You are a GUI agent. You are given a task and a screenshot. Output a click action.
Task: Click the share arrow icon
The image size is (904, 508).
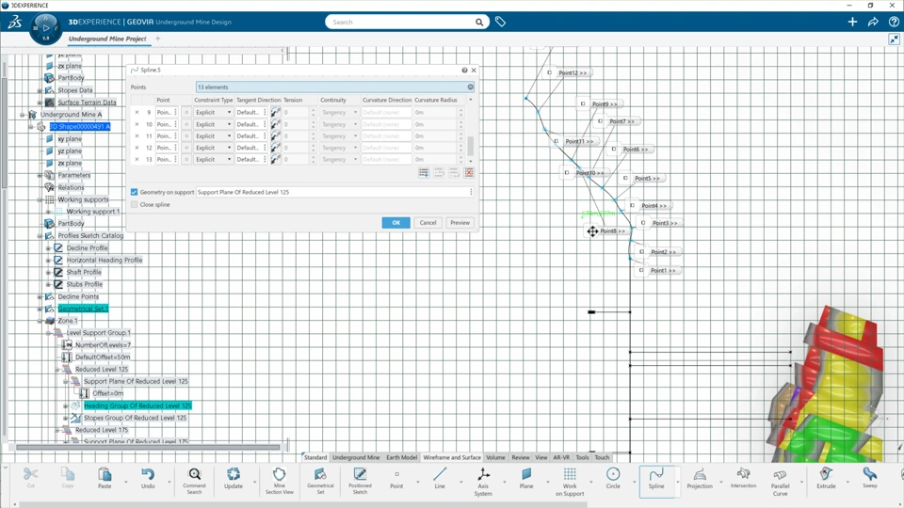pyautogui.click(x=873, y=22)
